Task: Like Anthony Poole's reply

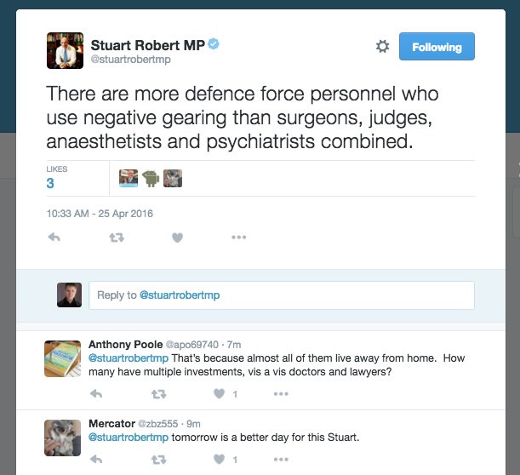Action: (220, 394)
